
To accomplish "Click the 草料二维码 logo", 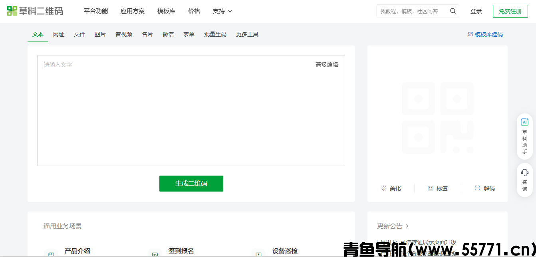I will click(x=35, y=11).
